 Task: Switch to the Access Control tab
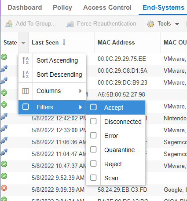point(107,7)
